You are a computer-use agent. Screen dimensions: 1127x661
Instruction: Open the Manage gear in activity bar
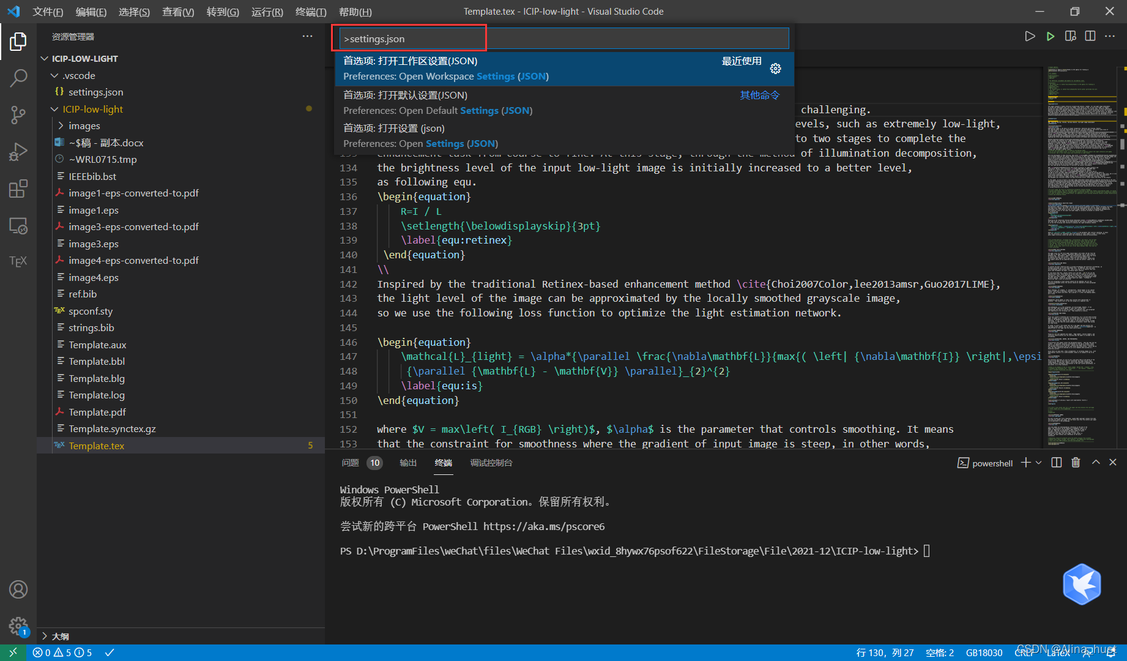click(x=18, y=626)
